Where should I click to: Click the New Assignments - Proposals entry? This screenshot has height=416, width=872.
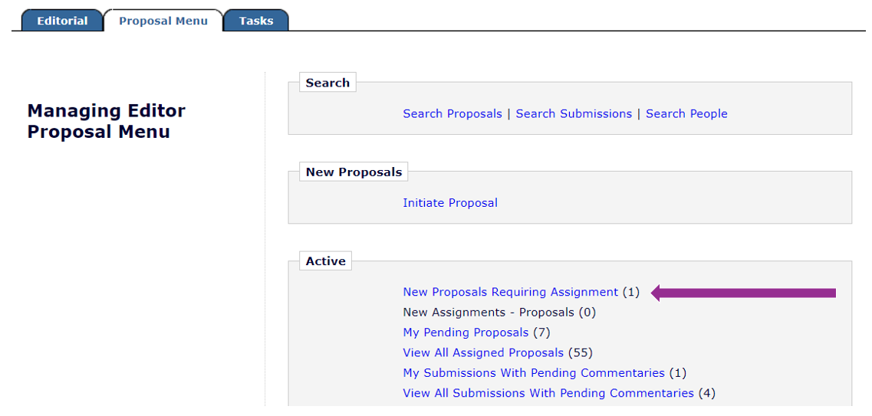[x=489, y=313]
